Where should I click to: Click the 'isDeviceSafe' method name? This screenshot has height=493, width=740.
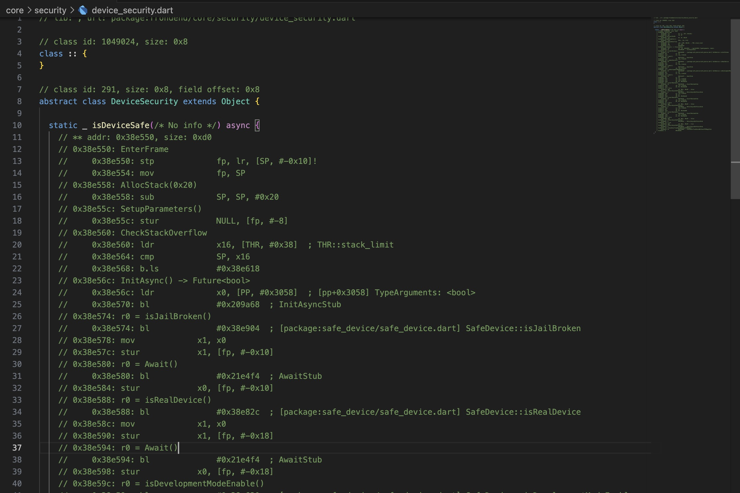tap(121, 125)
